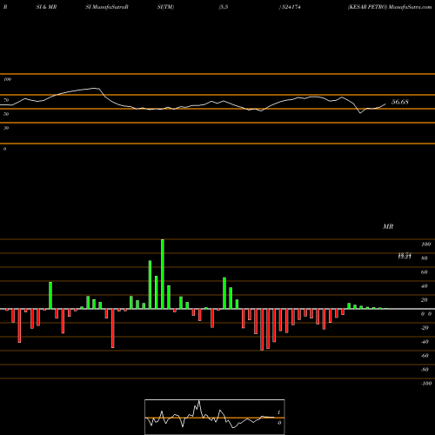Click the 56.68 RSI value label
The image size is (435, 435).
(x=400, y=102)
